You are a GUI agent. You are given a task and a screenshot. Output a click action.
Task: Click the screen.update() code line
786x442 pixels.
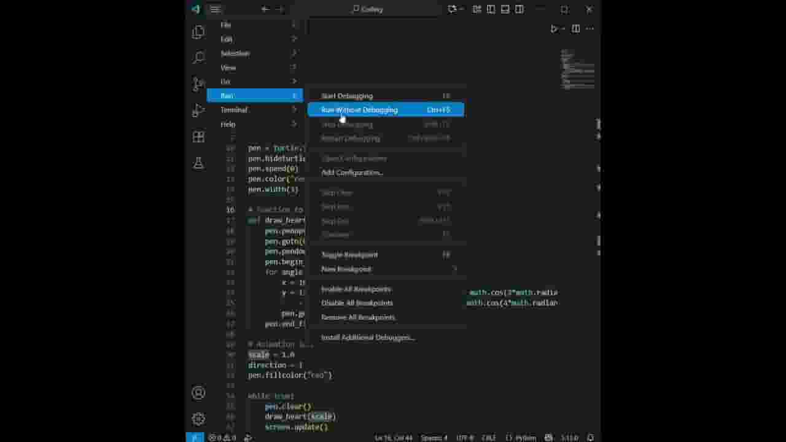[x=297, y=427]
